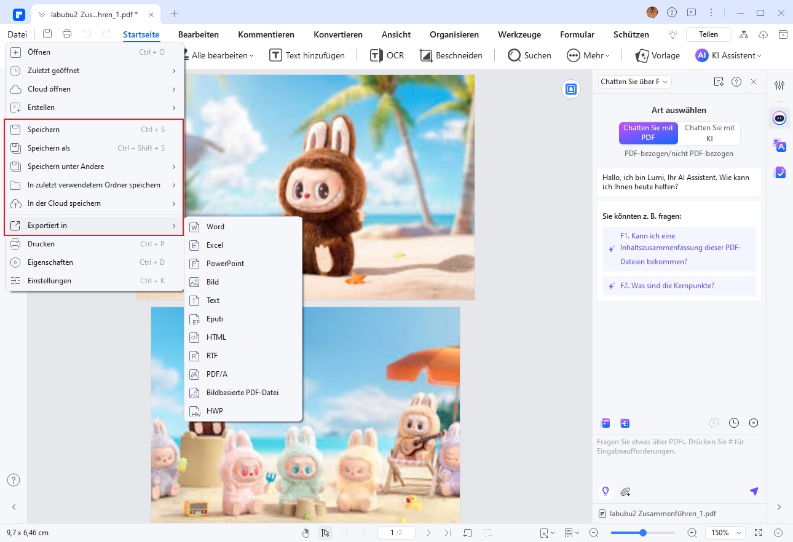Select Word in the export submenu
This screenshot has width=793, height=542.
(243, 227)
